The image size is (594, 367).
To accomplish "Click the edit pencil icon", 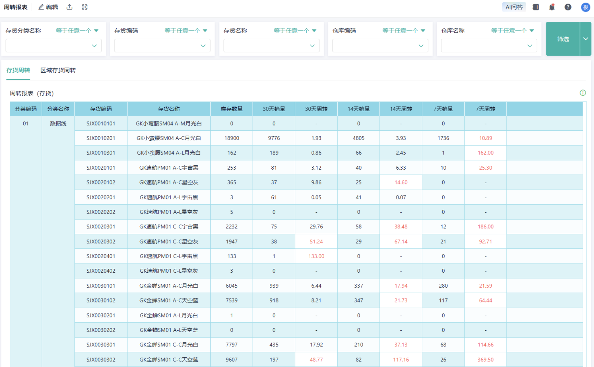I will point(41,7).
